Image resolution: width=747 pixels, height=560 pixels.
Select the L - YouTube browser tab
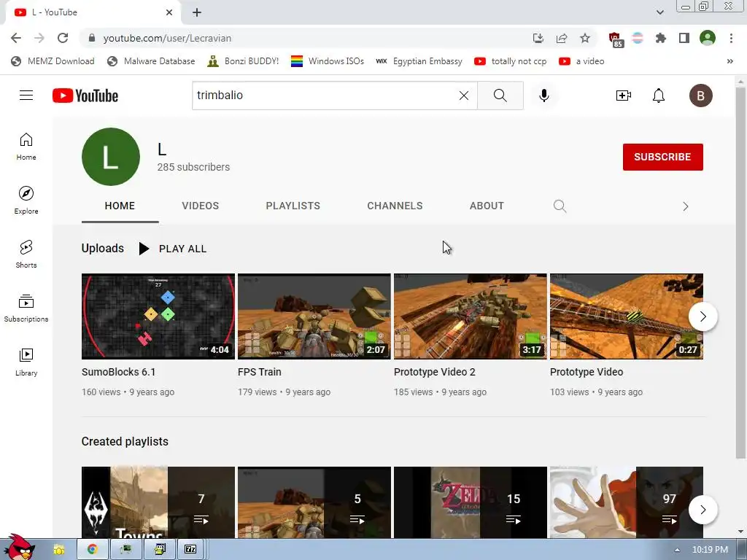(93, 12)
